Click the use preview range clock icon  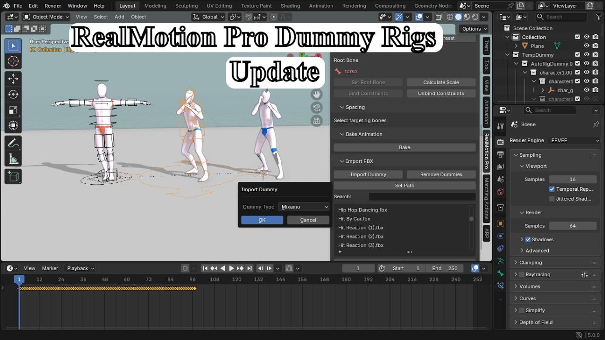[x=382, y=268]
